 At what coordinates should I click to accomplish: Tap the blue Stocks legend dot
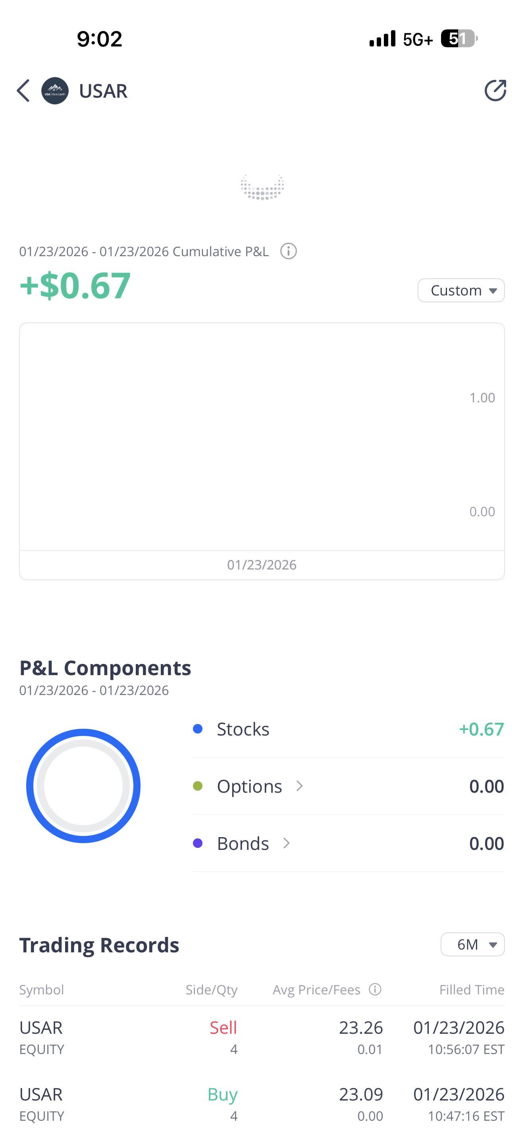[198, 729]
